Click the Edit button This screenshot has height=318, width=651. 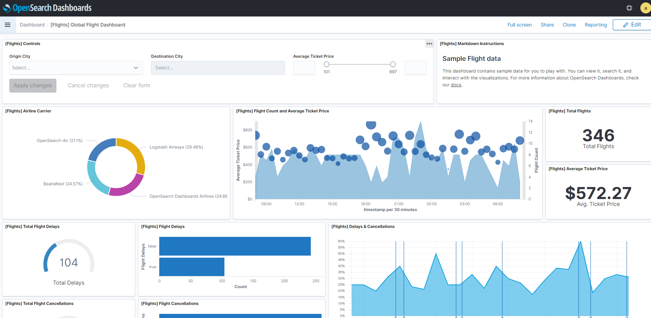632,25
